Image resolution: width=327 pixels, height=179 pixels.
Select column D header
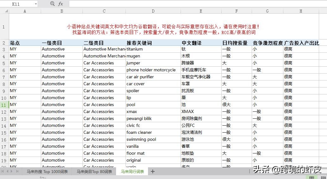tap(153, 11)
